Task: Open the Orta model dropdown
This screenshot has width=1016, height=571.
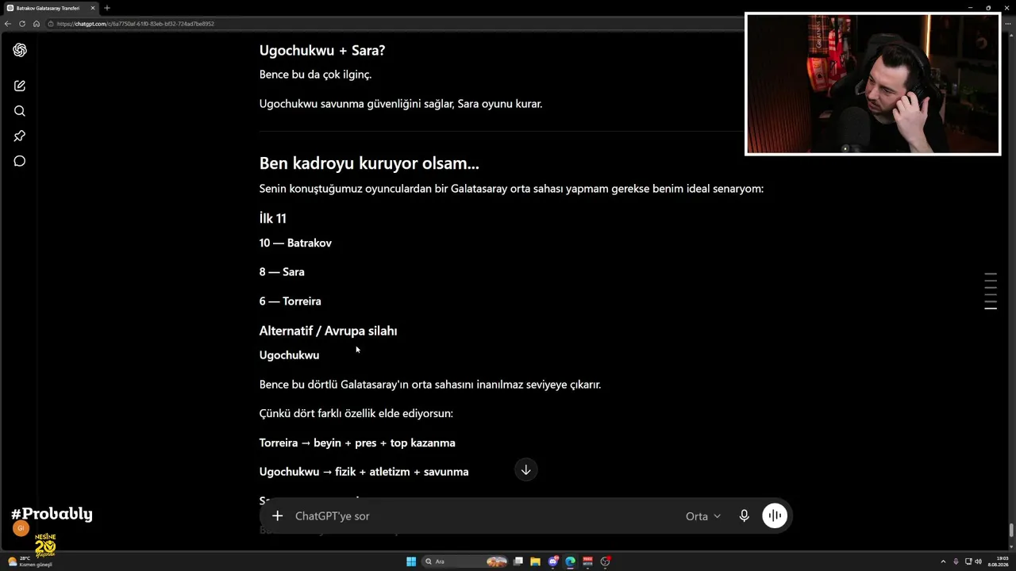Action: coord(703,516)
